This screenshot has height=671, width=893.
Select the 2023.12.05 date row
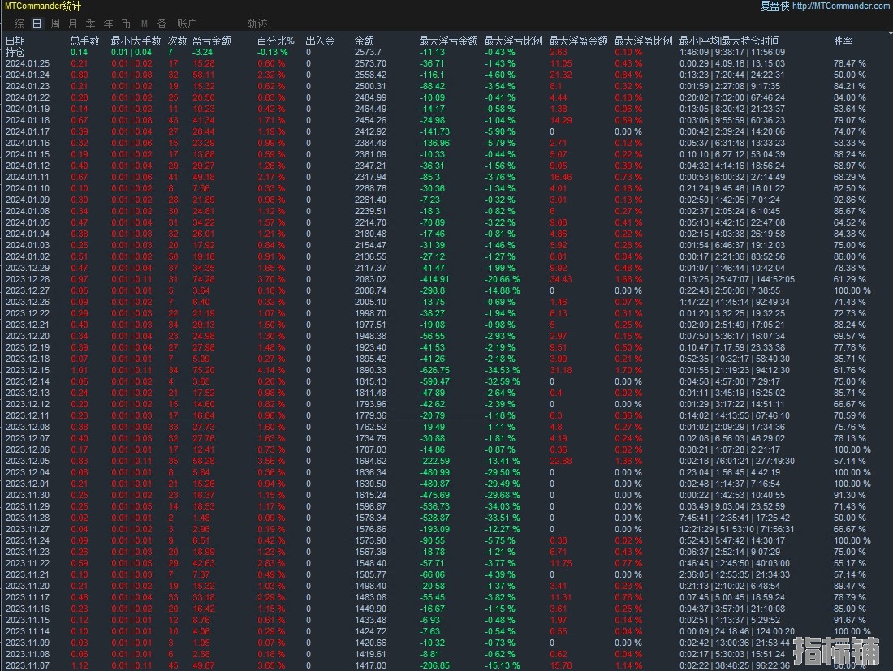point(446,461)
